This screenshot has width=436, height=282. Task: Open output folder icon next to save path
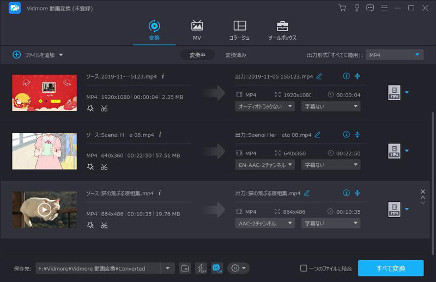(x=185, y=268)
